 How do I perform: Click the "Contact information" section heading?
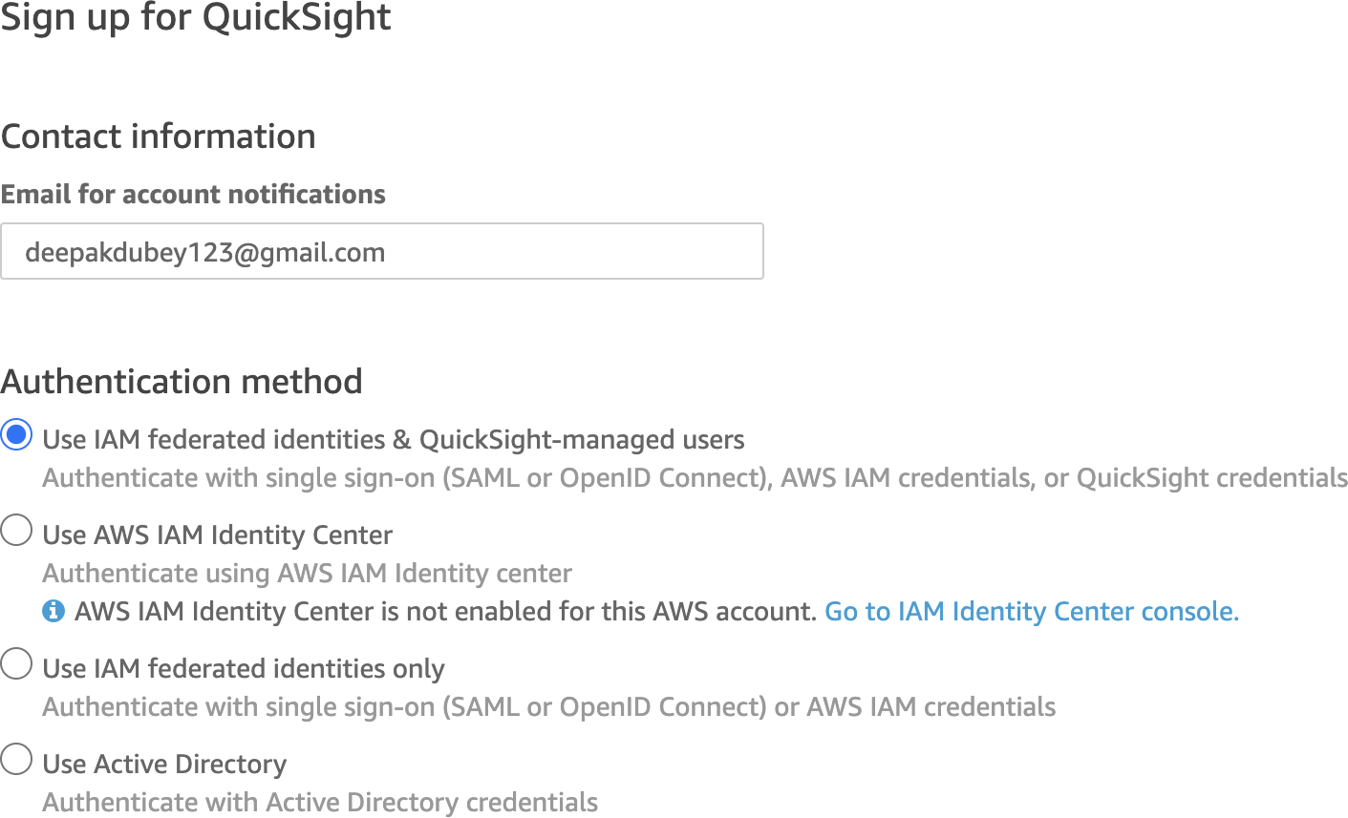pyautogui.click(x=159, y=136)
